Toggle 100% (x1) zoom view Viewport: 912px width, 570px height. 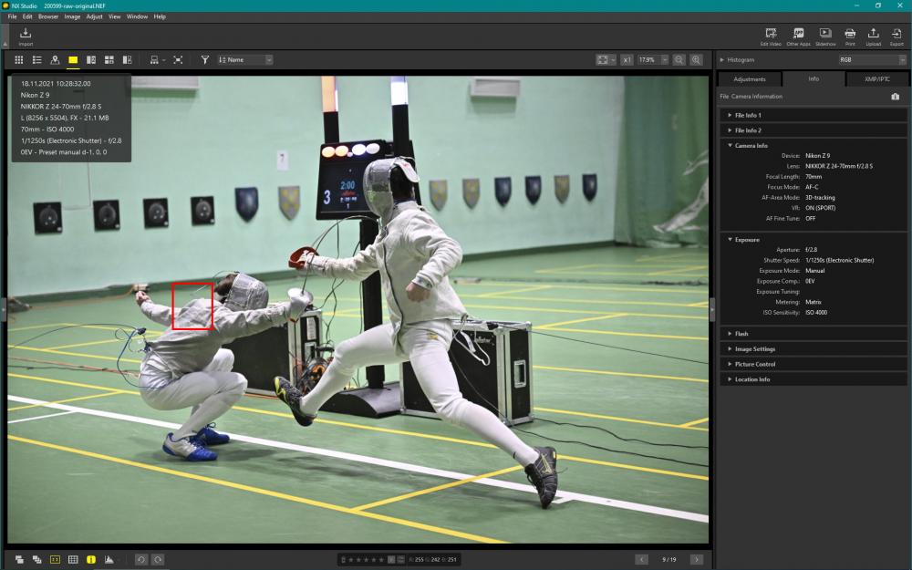coord(627,60)
